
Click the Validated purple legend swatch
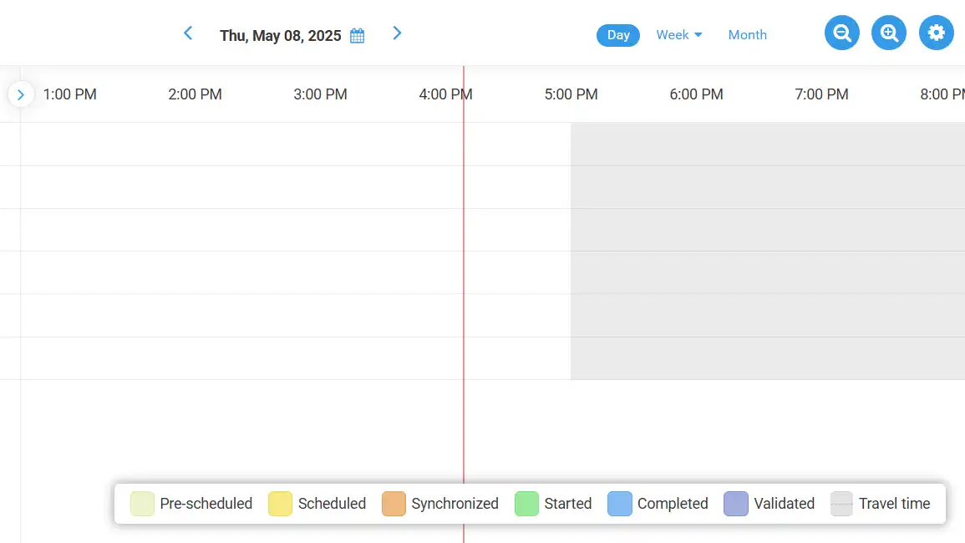736,504
